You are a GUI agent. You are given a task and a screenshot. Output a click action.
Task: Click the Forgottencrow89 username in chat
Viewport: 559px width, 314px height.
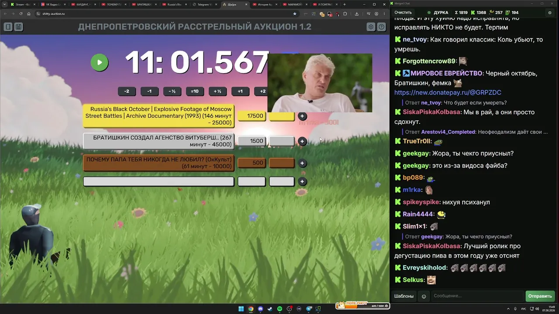(429, 61)
